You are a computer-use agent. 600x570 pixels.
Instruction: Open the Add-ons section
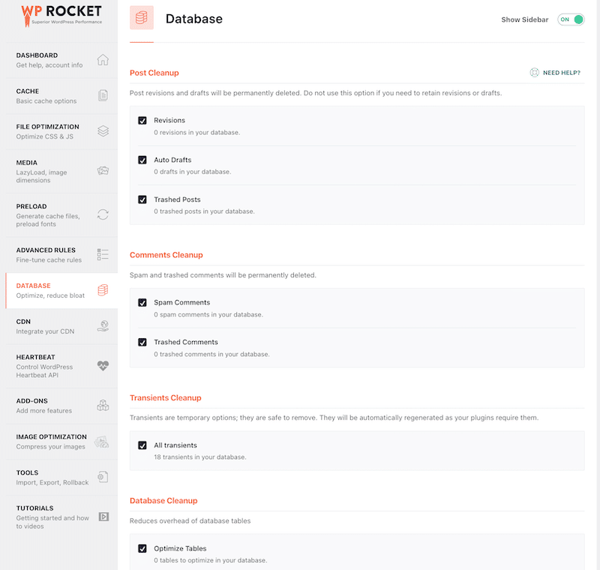pyautogui.click(x=61, y=406)
